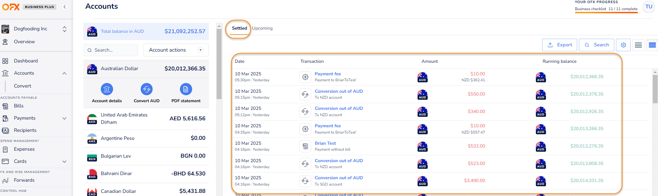658x196 pixels.
Task: Click the Account details icon
Action: (x=107, y=89)
